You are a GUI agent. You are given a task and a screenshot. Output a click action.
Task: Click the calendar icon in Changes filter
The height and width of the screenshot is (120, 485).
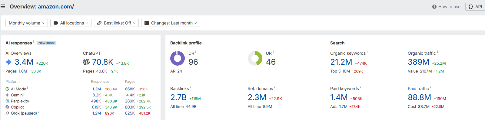point(147,23)
